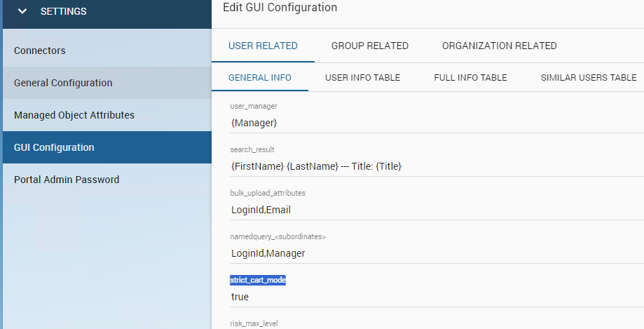This screenshot has height=329, width=644.
Task: Switch to the USER RELATED tab
Action: point(263,46)
